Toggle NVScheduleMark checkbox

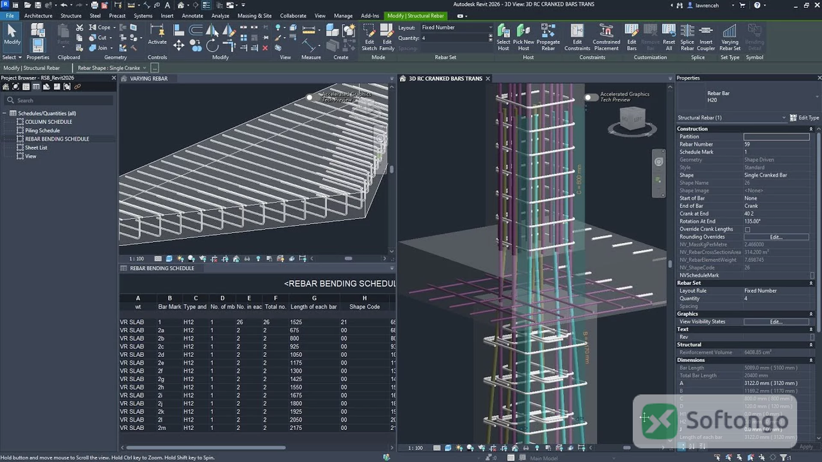pyautogui.click(x=812, y=275)
